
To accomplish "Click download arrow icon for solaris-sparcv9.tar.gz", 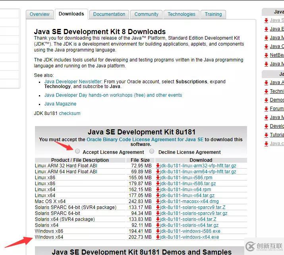I will tap(158, 213).
